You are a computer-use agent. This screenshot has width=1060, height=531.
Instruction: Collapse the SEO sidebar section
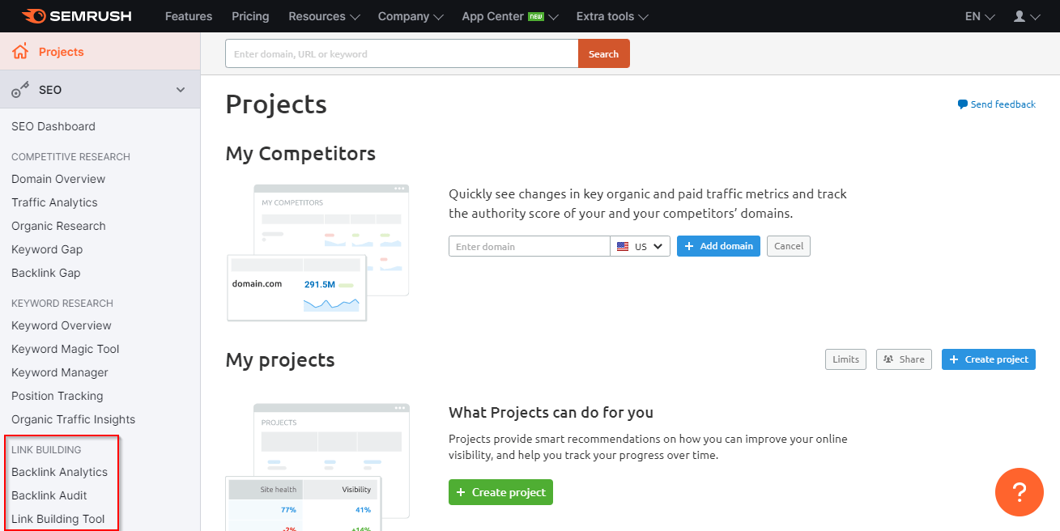click(181, 90)
